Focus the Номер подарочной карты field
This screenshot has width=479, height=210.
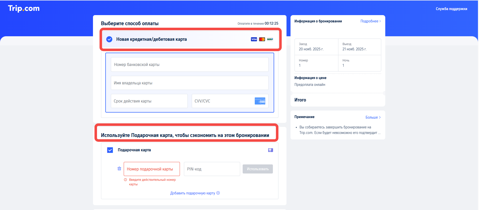point(152,169)
